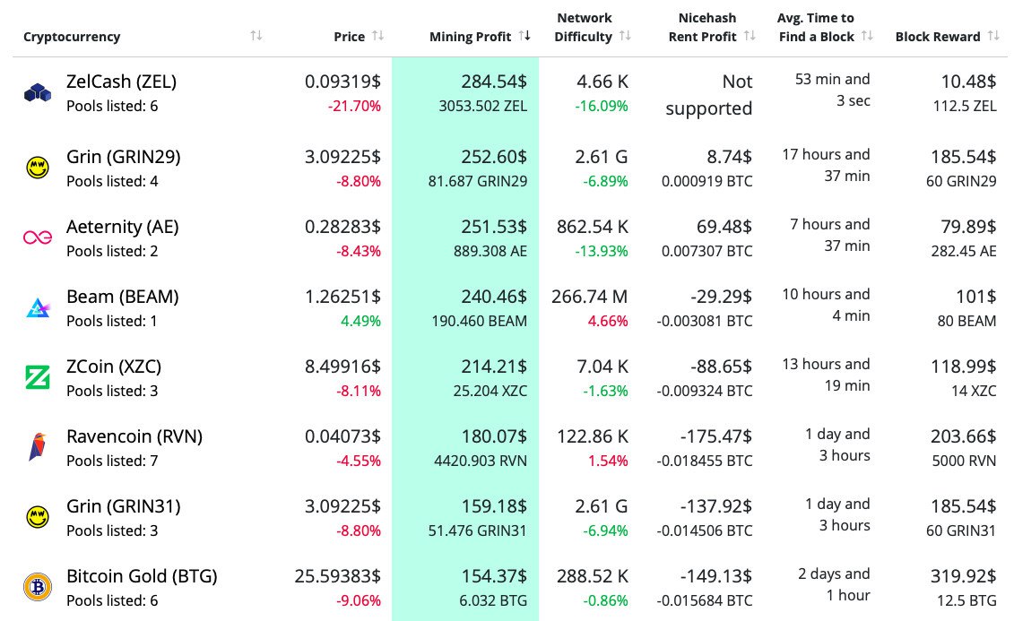Sort by Cryptocurrency column arrows
Screen dimensions: 1014x621
coord(256,36)
